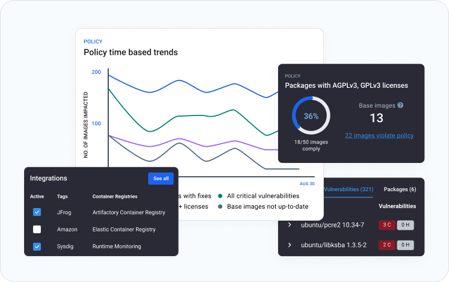Click the 36% compliance donut chart
Screen dimensions: 449x282
(x=311, y=116)
